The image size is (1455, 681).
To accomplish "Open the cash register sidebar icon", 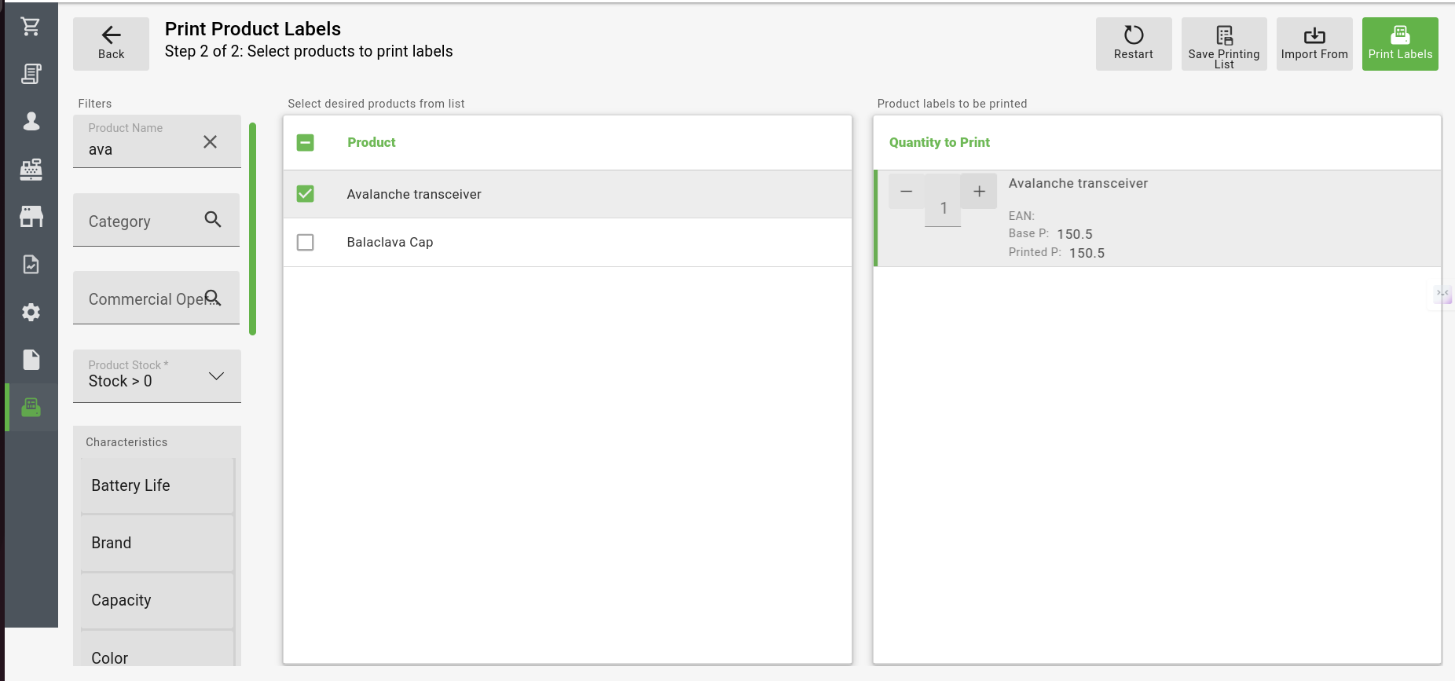I will pyautogui.click(x=31, y=169).
